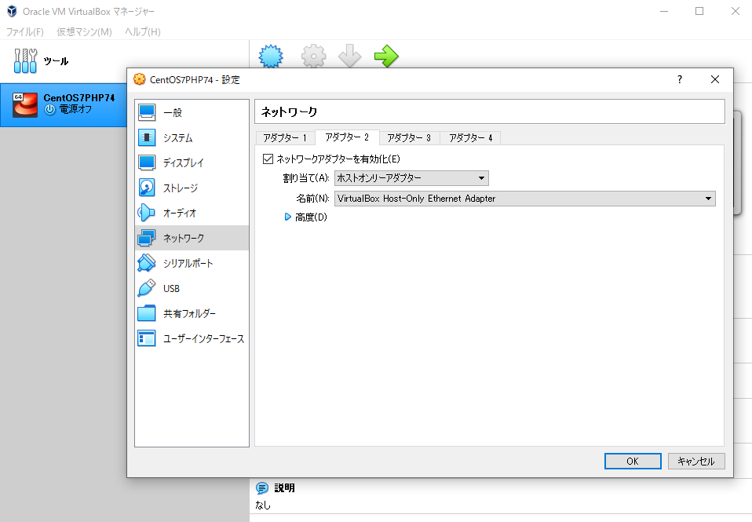This screenshot has width=752, height=522.
Task: Click the Network monitors icon
Action: pos(147,238)
